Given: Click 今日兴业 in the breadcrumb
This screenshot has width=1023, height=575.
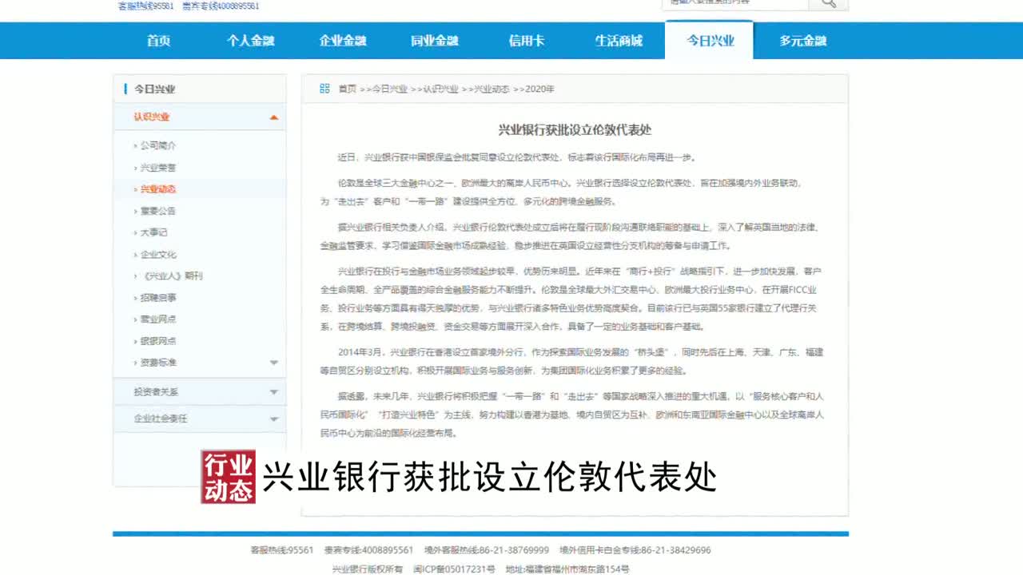Looking at the screenshot, I should coord(390,89).
